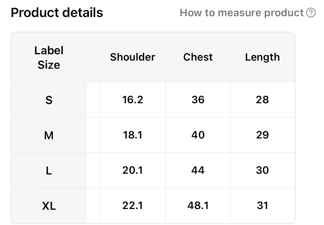Viewport: 324px width, 225px height.
Task: Click the 18.1 shoulder measurement cell
Action: coord(132,135)
